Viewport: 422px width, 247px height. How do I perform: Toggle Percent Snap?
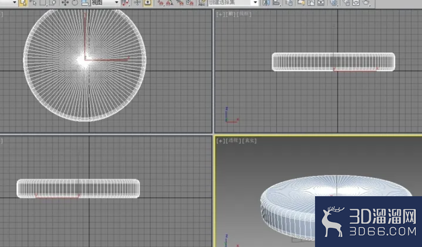point(180,3)
